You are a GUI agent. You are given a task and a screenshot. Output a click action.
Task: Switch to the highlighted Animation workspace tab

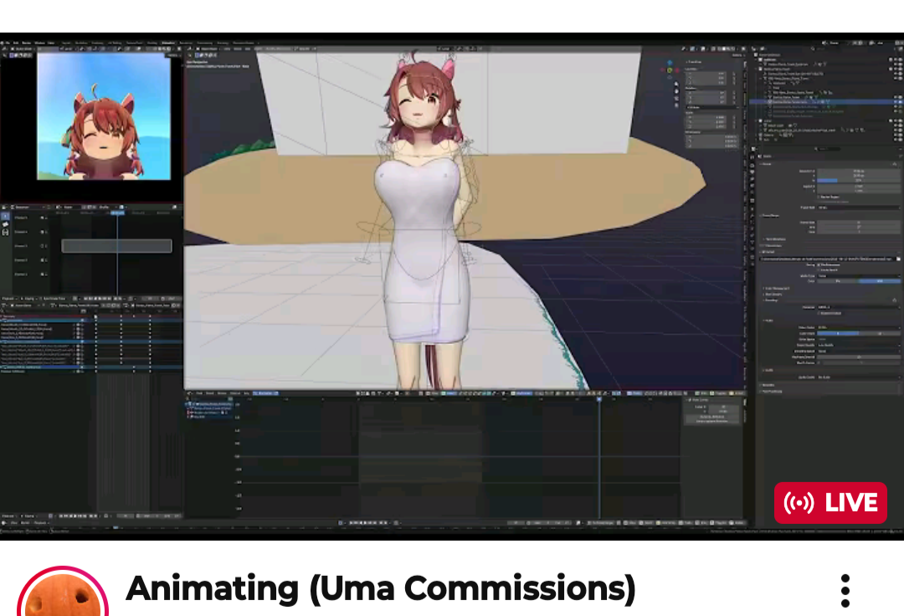click(x=168, y=43)
